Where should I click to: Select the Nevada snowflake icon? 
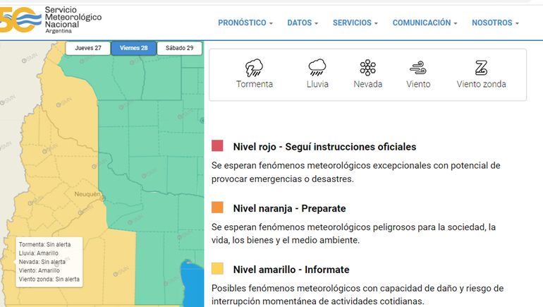click(367, 68)
